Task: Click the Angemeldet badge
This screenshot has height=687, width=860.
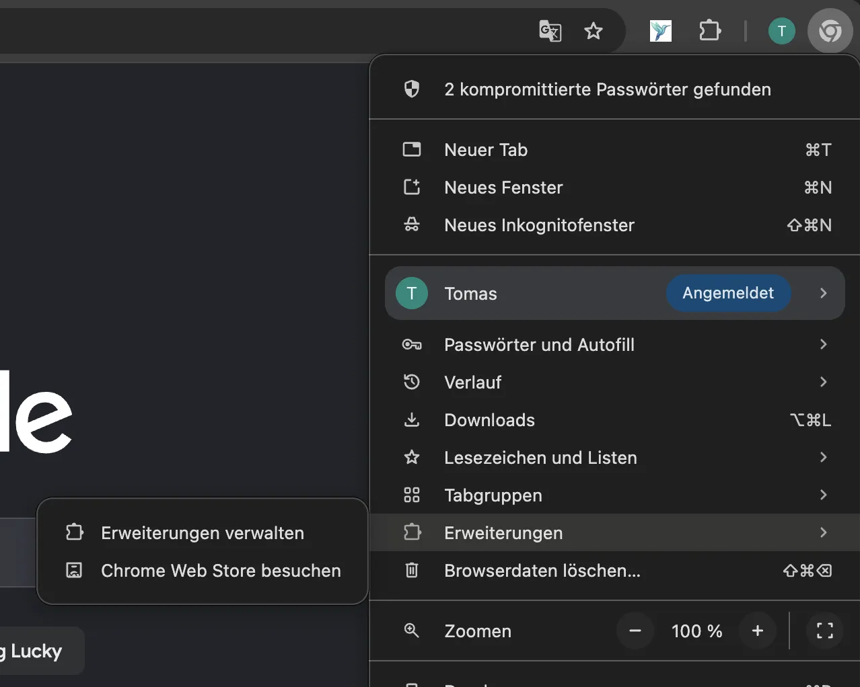Action: tap(728, 293)
